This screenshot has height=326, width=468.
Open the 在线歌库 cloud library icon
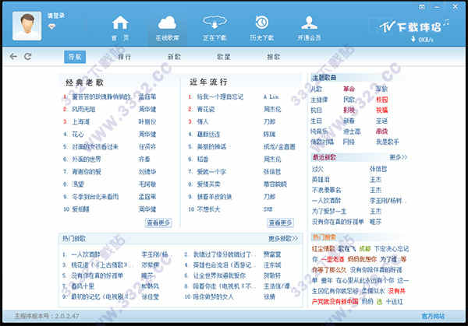[167, 28]
